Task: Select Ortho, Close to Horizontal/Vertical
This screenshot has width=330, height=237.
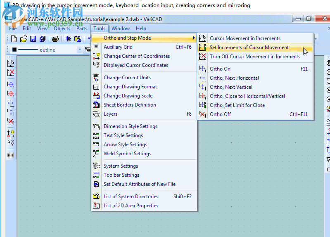Action: pyautogui.click(x=255, y=96)
